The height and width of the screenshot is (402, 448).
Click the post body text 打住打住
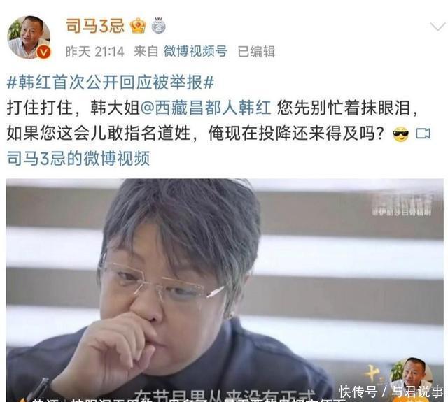point(39,108)
